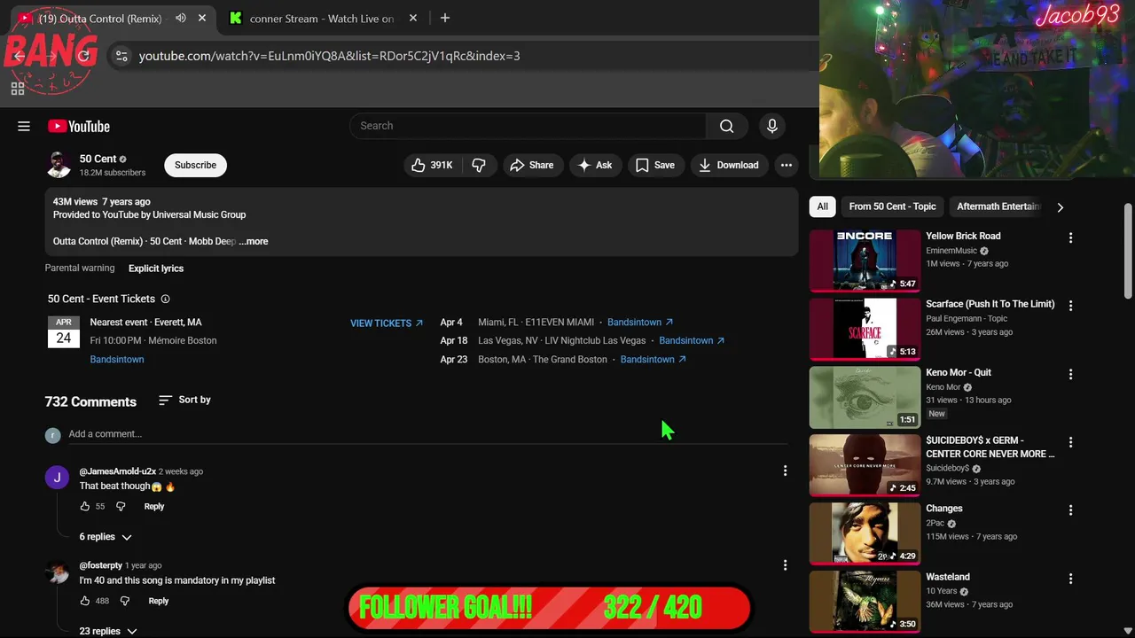The width and height of the screenshot is (1135, 638).
Task: Go to YouTube home via logo
Action: click(x=79, y=126)
